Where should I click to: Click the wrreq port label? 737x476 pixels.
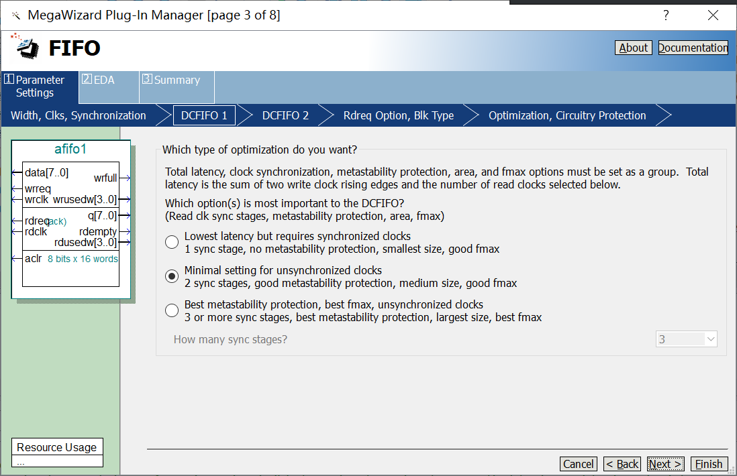(38, 188)
